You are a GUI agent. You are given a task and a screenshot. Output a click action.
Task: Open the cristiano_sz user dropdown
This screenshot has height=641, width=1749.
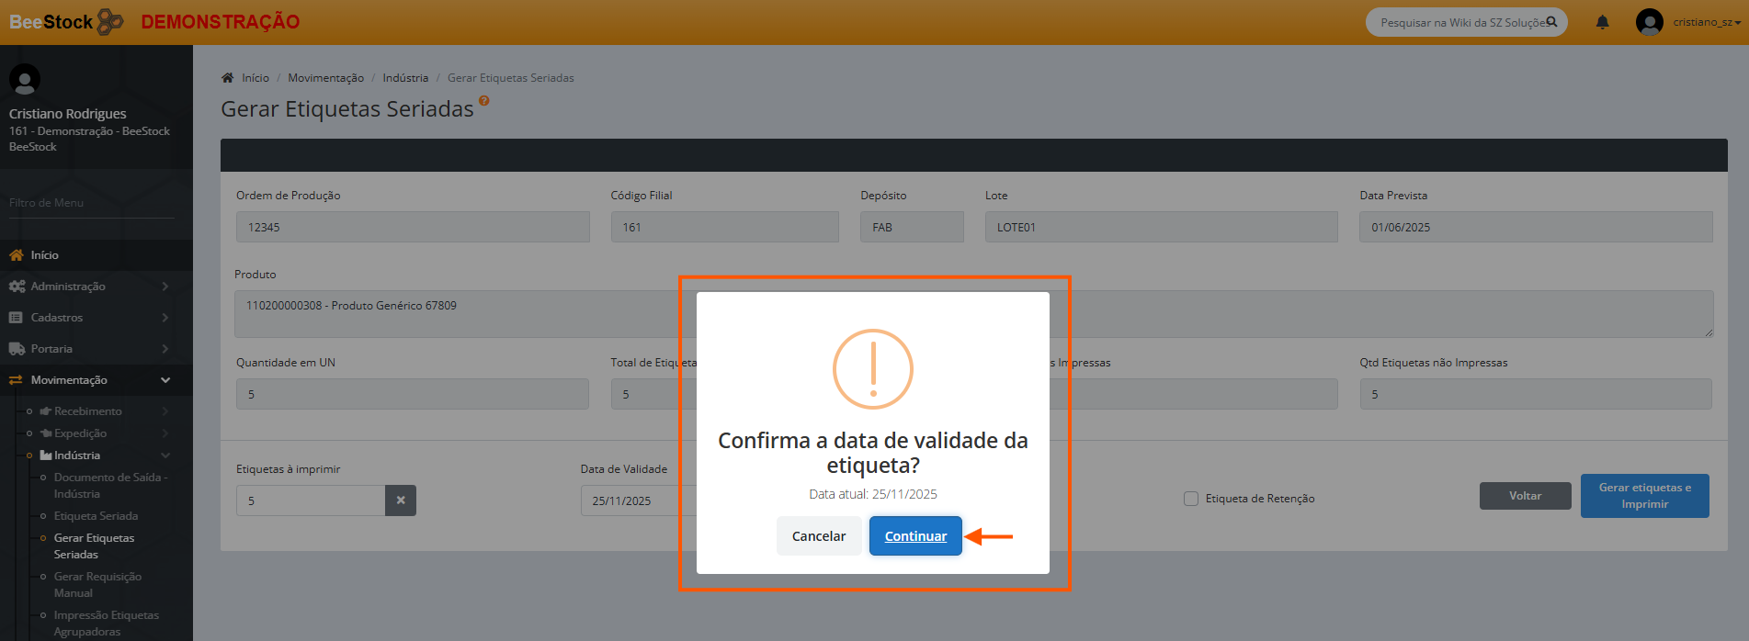tap(1706, 22)
